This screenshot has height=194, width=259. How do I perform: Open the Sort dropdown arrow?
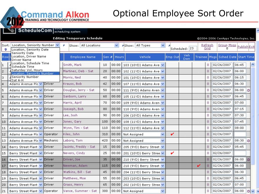click(57, 45)
